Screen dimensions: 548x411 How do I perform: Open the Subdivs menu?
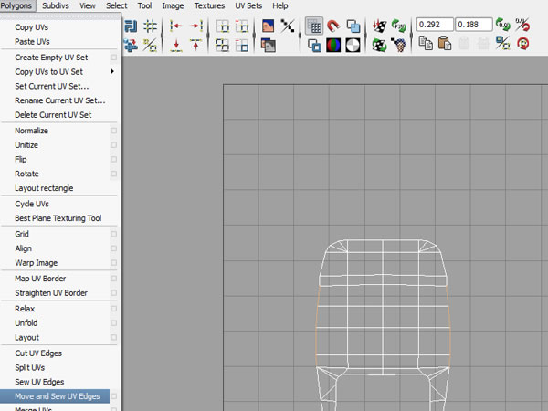[56, 5]
